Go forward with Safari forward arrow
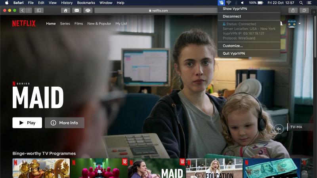This screenshot has width=317, height=178. tap(29, 10)
